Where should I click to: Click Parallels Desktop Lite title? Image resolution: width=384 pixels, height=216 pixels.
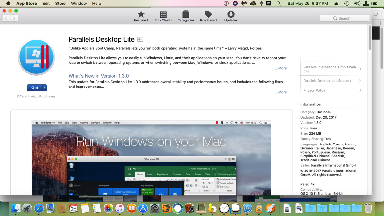pyautogui.click(x=101, y=39)
